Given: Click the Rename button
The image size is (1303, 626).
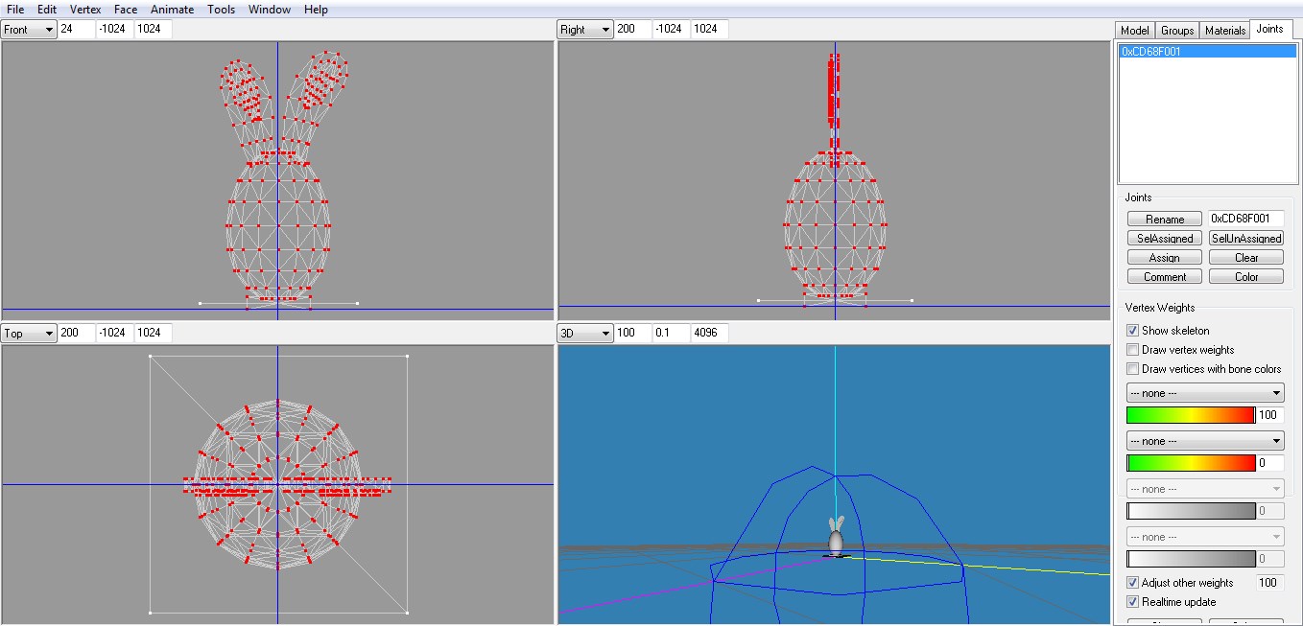Looking at the screenshot, I should [1165, 219].
